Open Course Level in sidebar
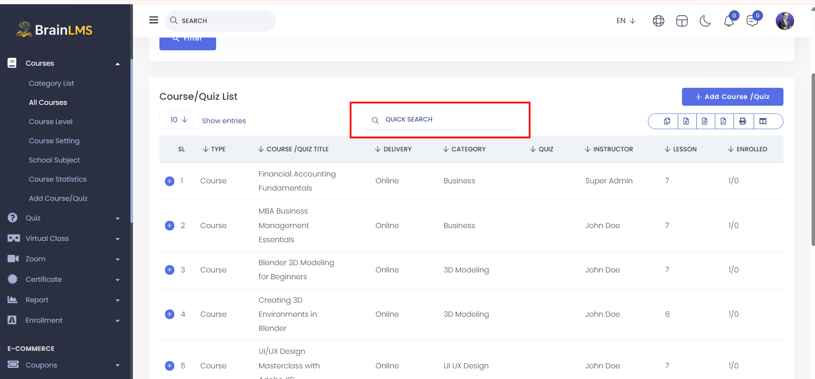 click(x=51, y=122)
